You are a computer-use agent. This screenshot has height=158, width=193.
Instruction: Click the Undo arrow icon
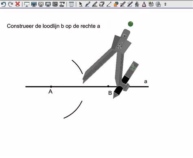coord(4,4)
